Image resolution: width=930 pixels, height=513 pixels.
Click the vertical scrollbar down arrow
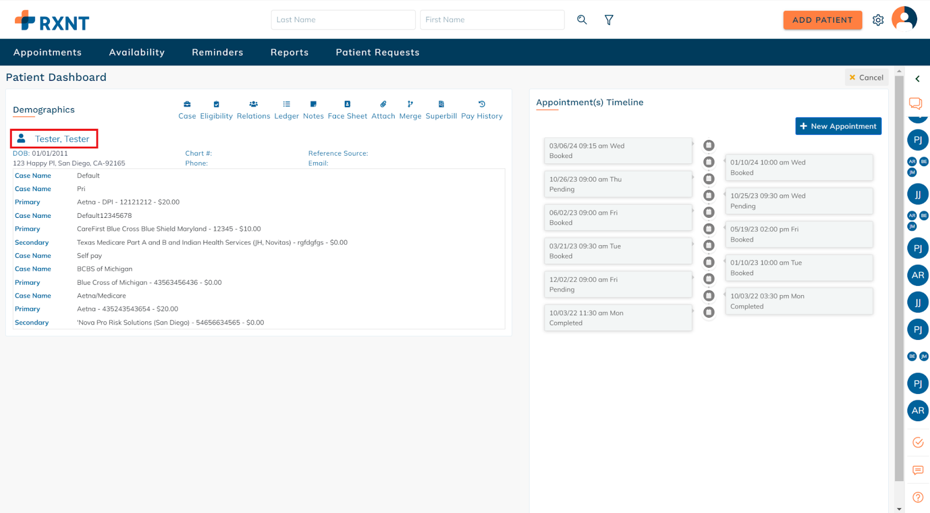click(899, 509)
